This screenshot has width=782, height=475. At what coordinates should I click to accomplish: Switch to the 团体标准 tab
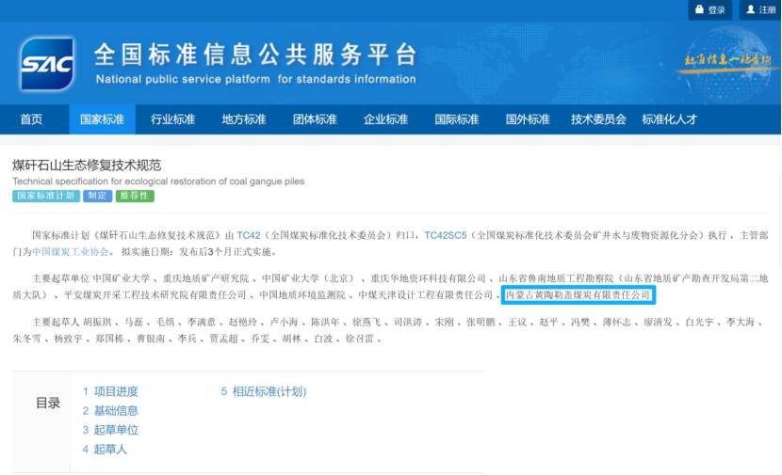tap(315, 119)
